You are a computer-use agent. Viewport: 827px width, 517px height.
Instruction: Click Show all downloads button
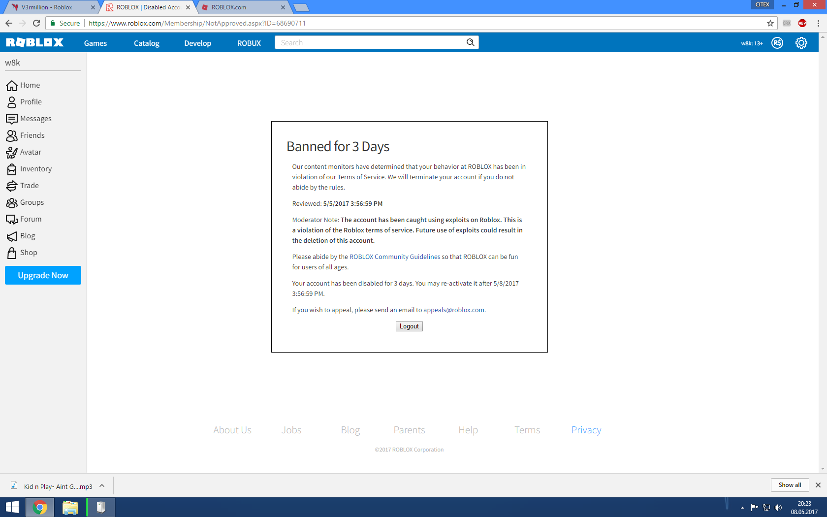coord(790,485)
